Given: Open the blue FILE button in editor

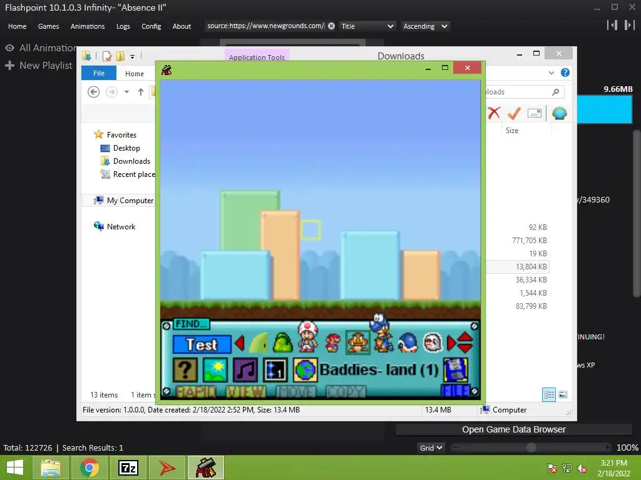Looking at the screenshot, I should pyautogui.click(x=455, y=391).
